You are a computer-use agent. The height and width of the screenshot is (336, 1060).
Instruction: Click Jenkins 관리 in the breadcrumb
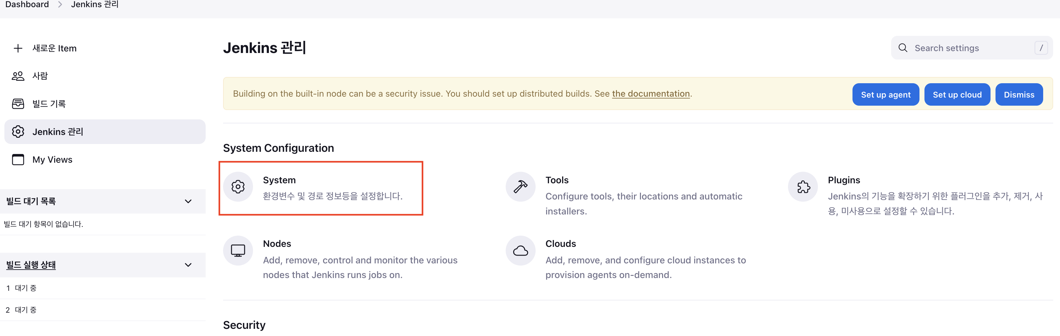point(95,5)
